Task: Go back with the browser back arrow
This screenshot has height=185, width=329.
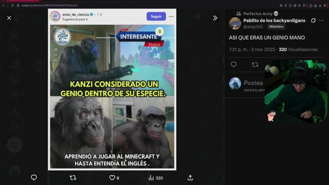Action: point(3,5)
